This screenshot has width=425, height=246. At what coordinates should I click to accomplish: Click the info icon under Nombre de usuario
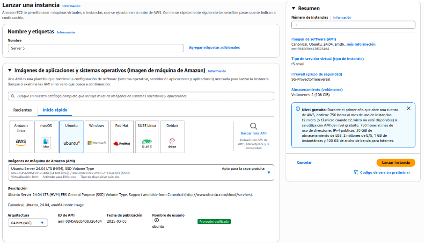tap(156, 220)
